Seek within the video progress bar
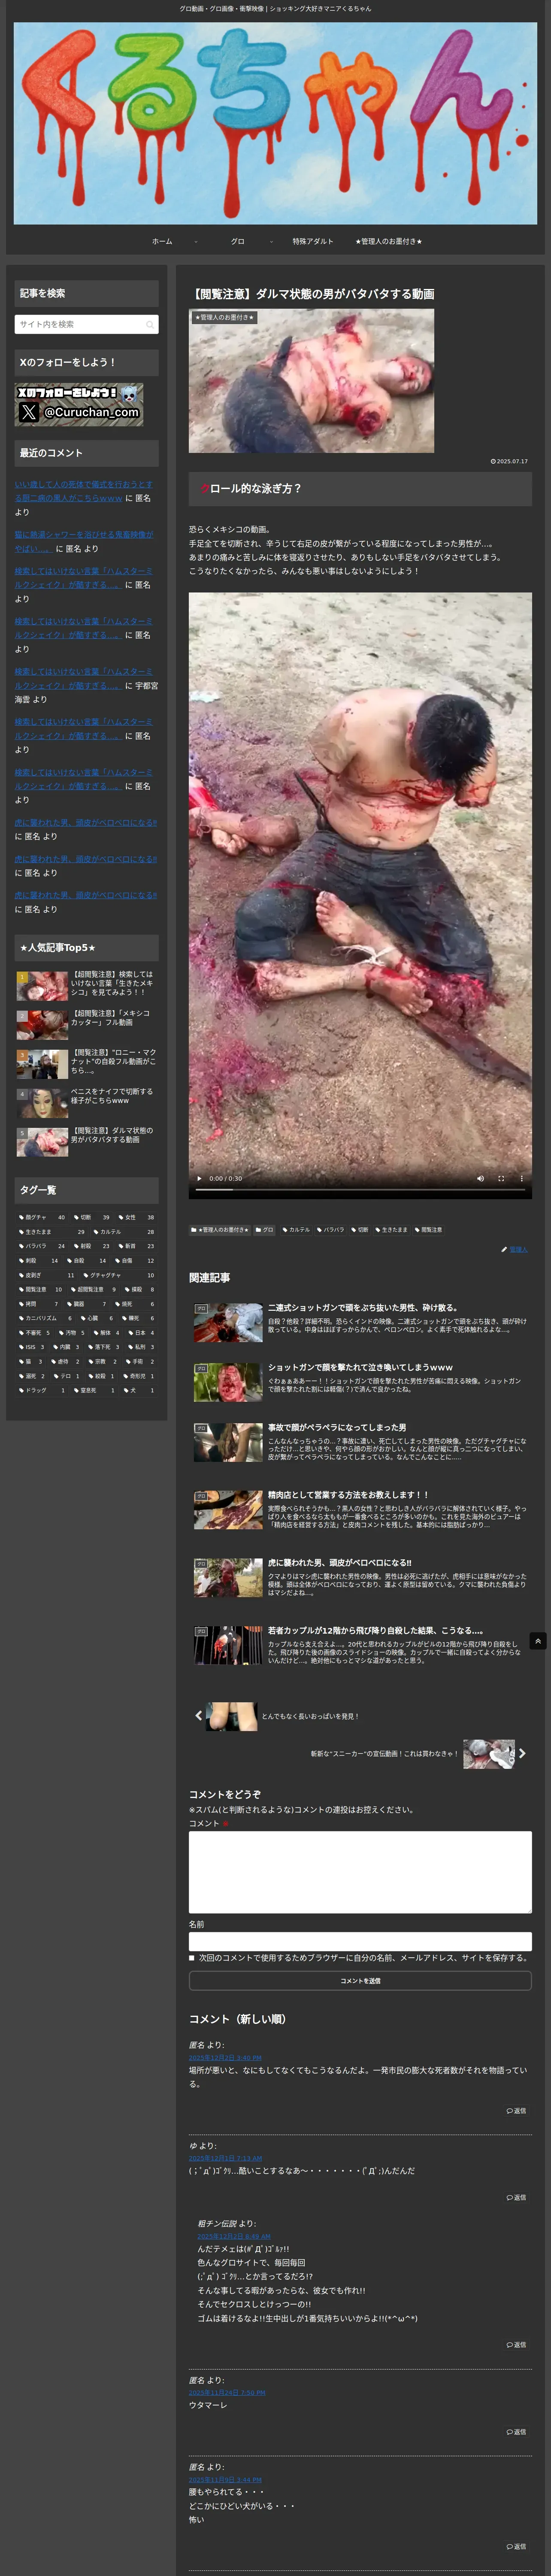551x2576 pixels. point(360,1190)
